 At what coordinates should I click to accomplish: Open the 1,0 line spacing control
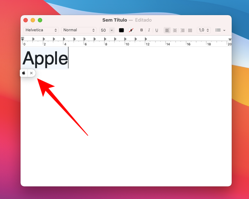pos(204,30)
